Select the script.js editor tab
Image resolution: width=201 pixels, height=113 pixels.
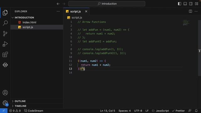coord(75,12)
